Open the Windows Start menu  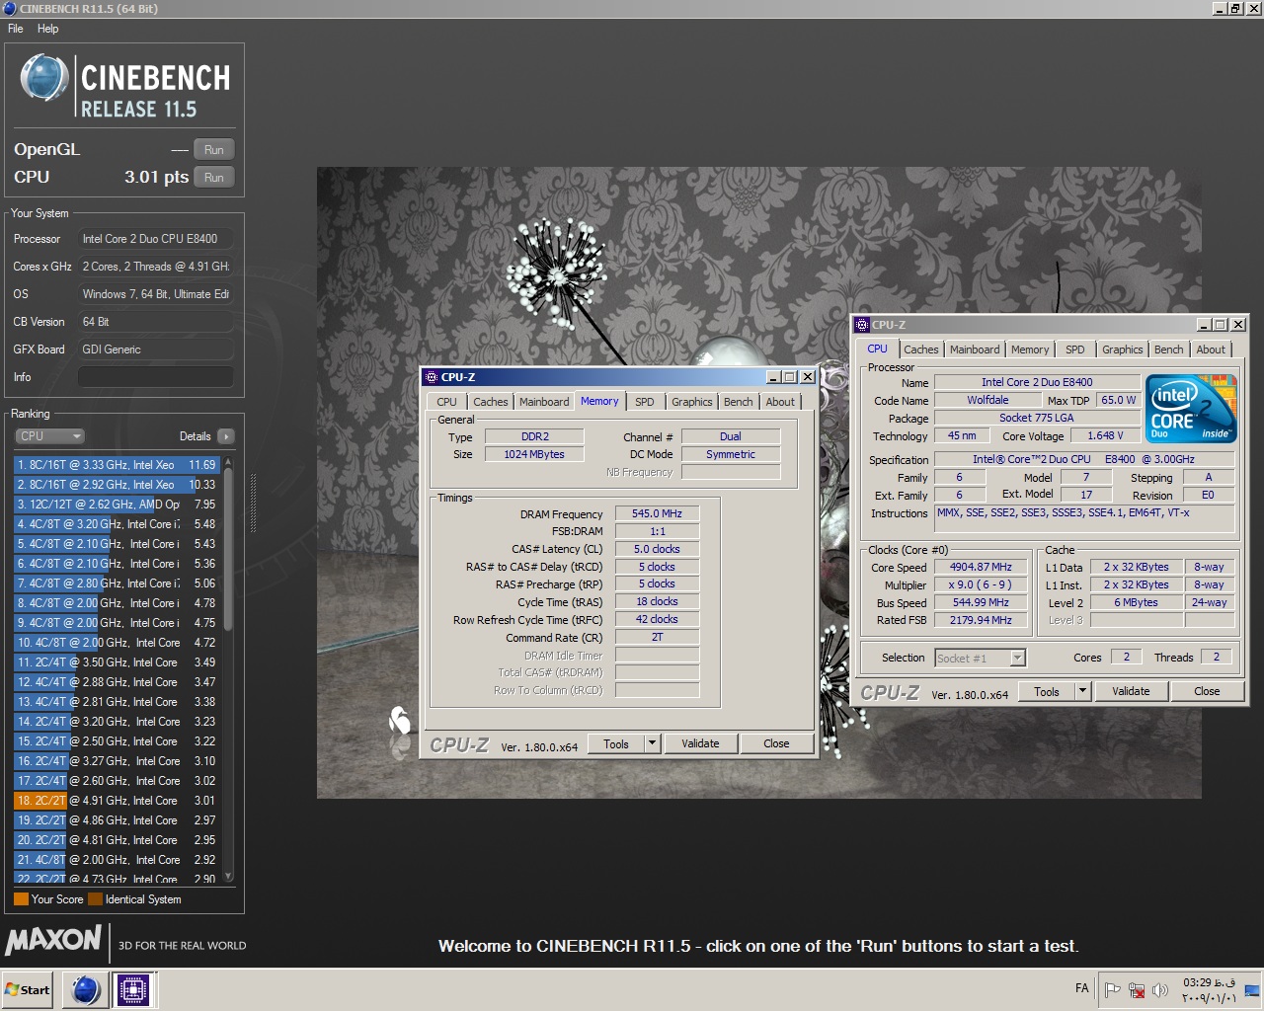point(28,989)
